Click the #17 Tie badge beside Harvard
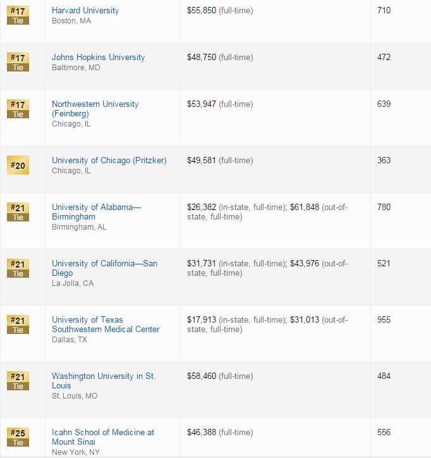The height and width of the screenshot is (458, 431). [18, 16]
